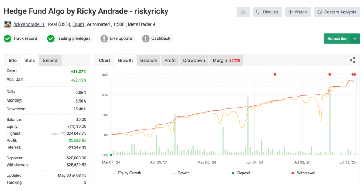Click the clock icon in Custom Analysis
This screenshot has height=191, width=364.
320,12
